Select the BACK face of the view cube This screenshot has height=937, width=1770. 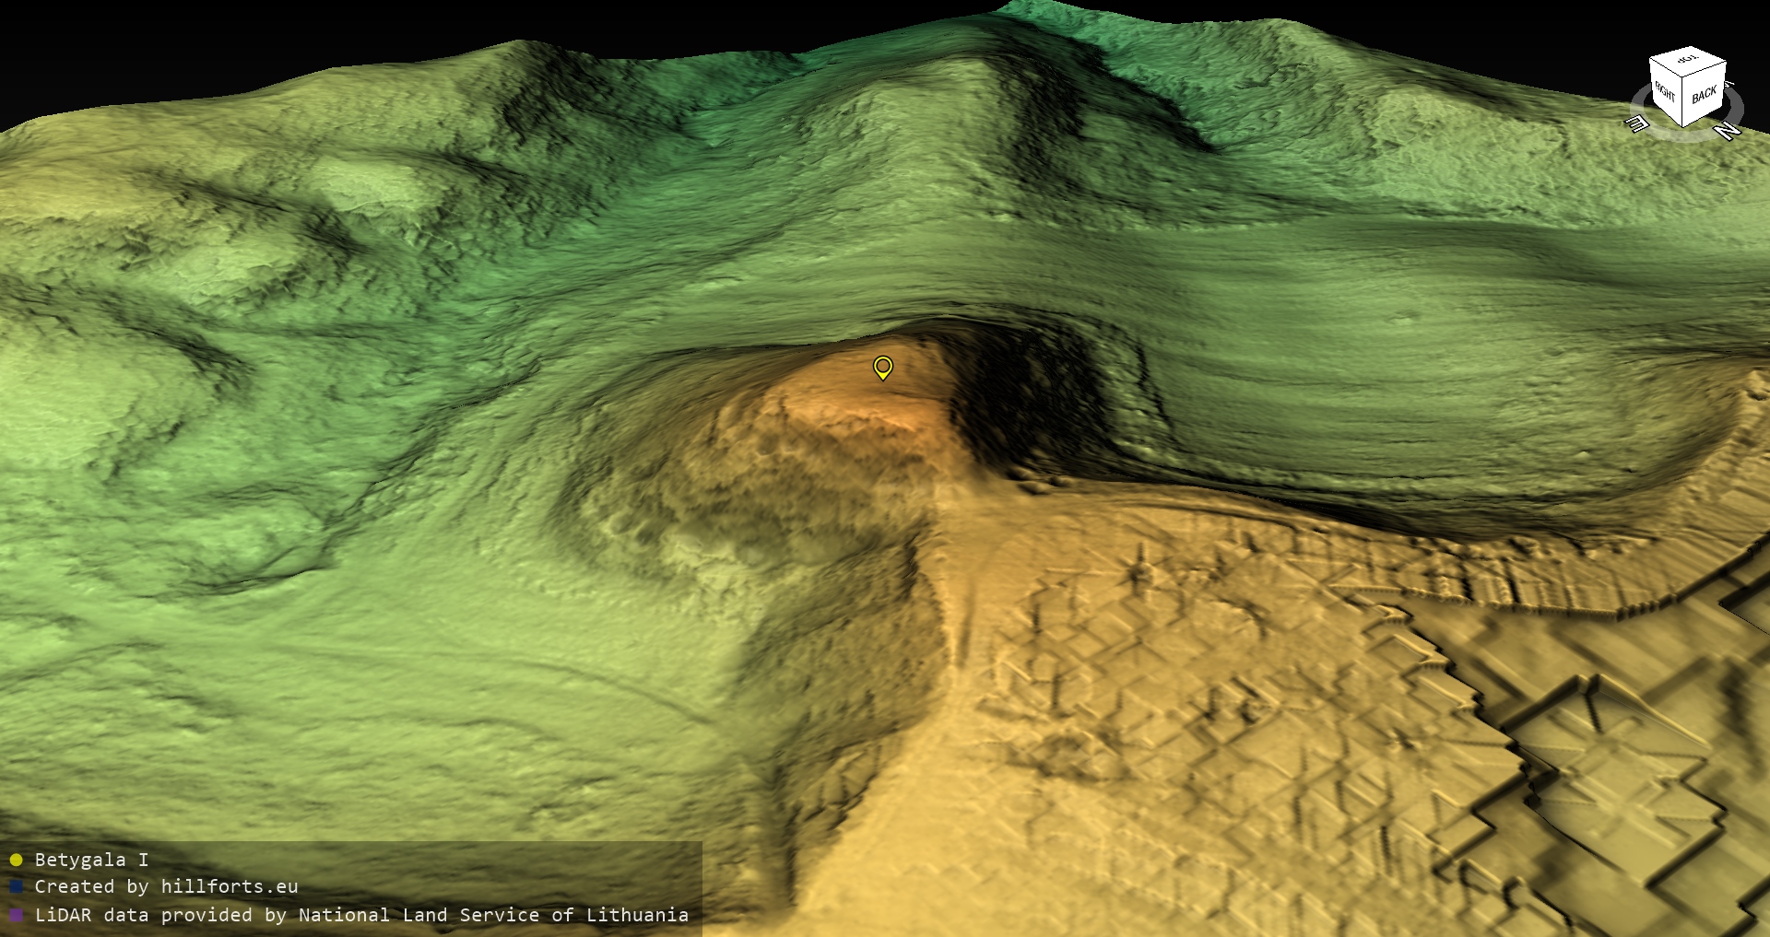[x=1704, y=95]
